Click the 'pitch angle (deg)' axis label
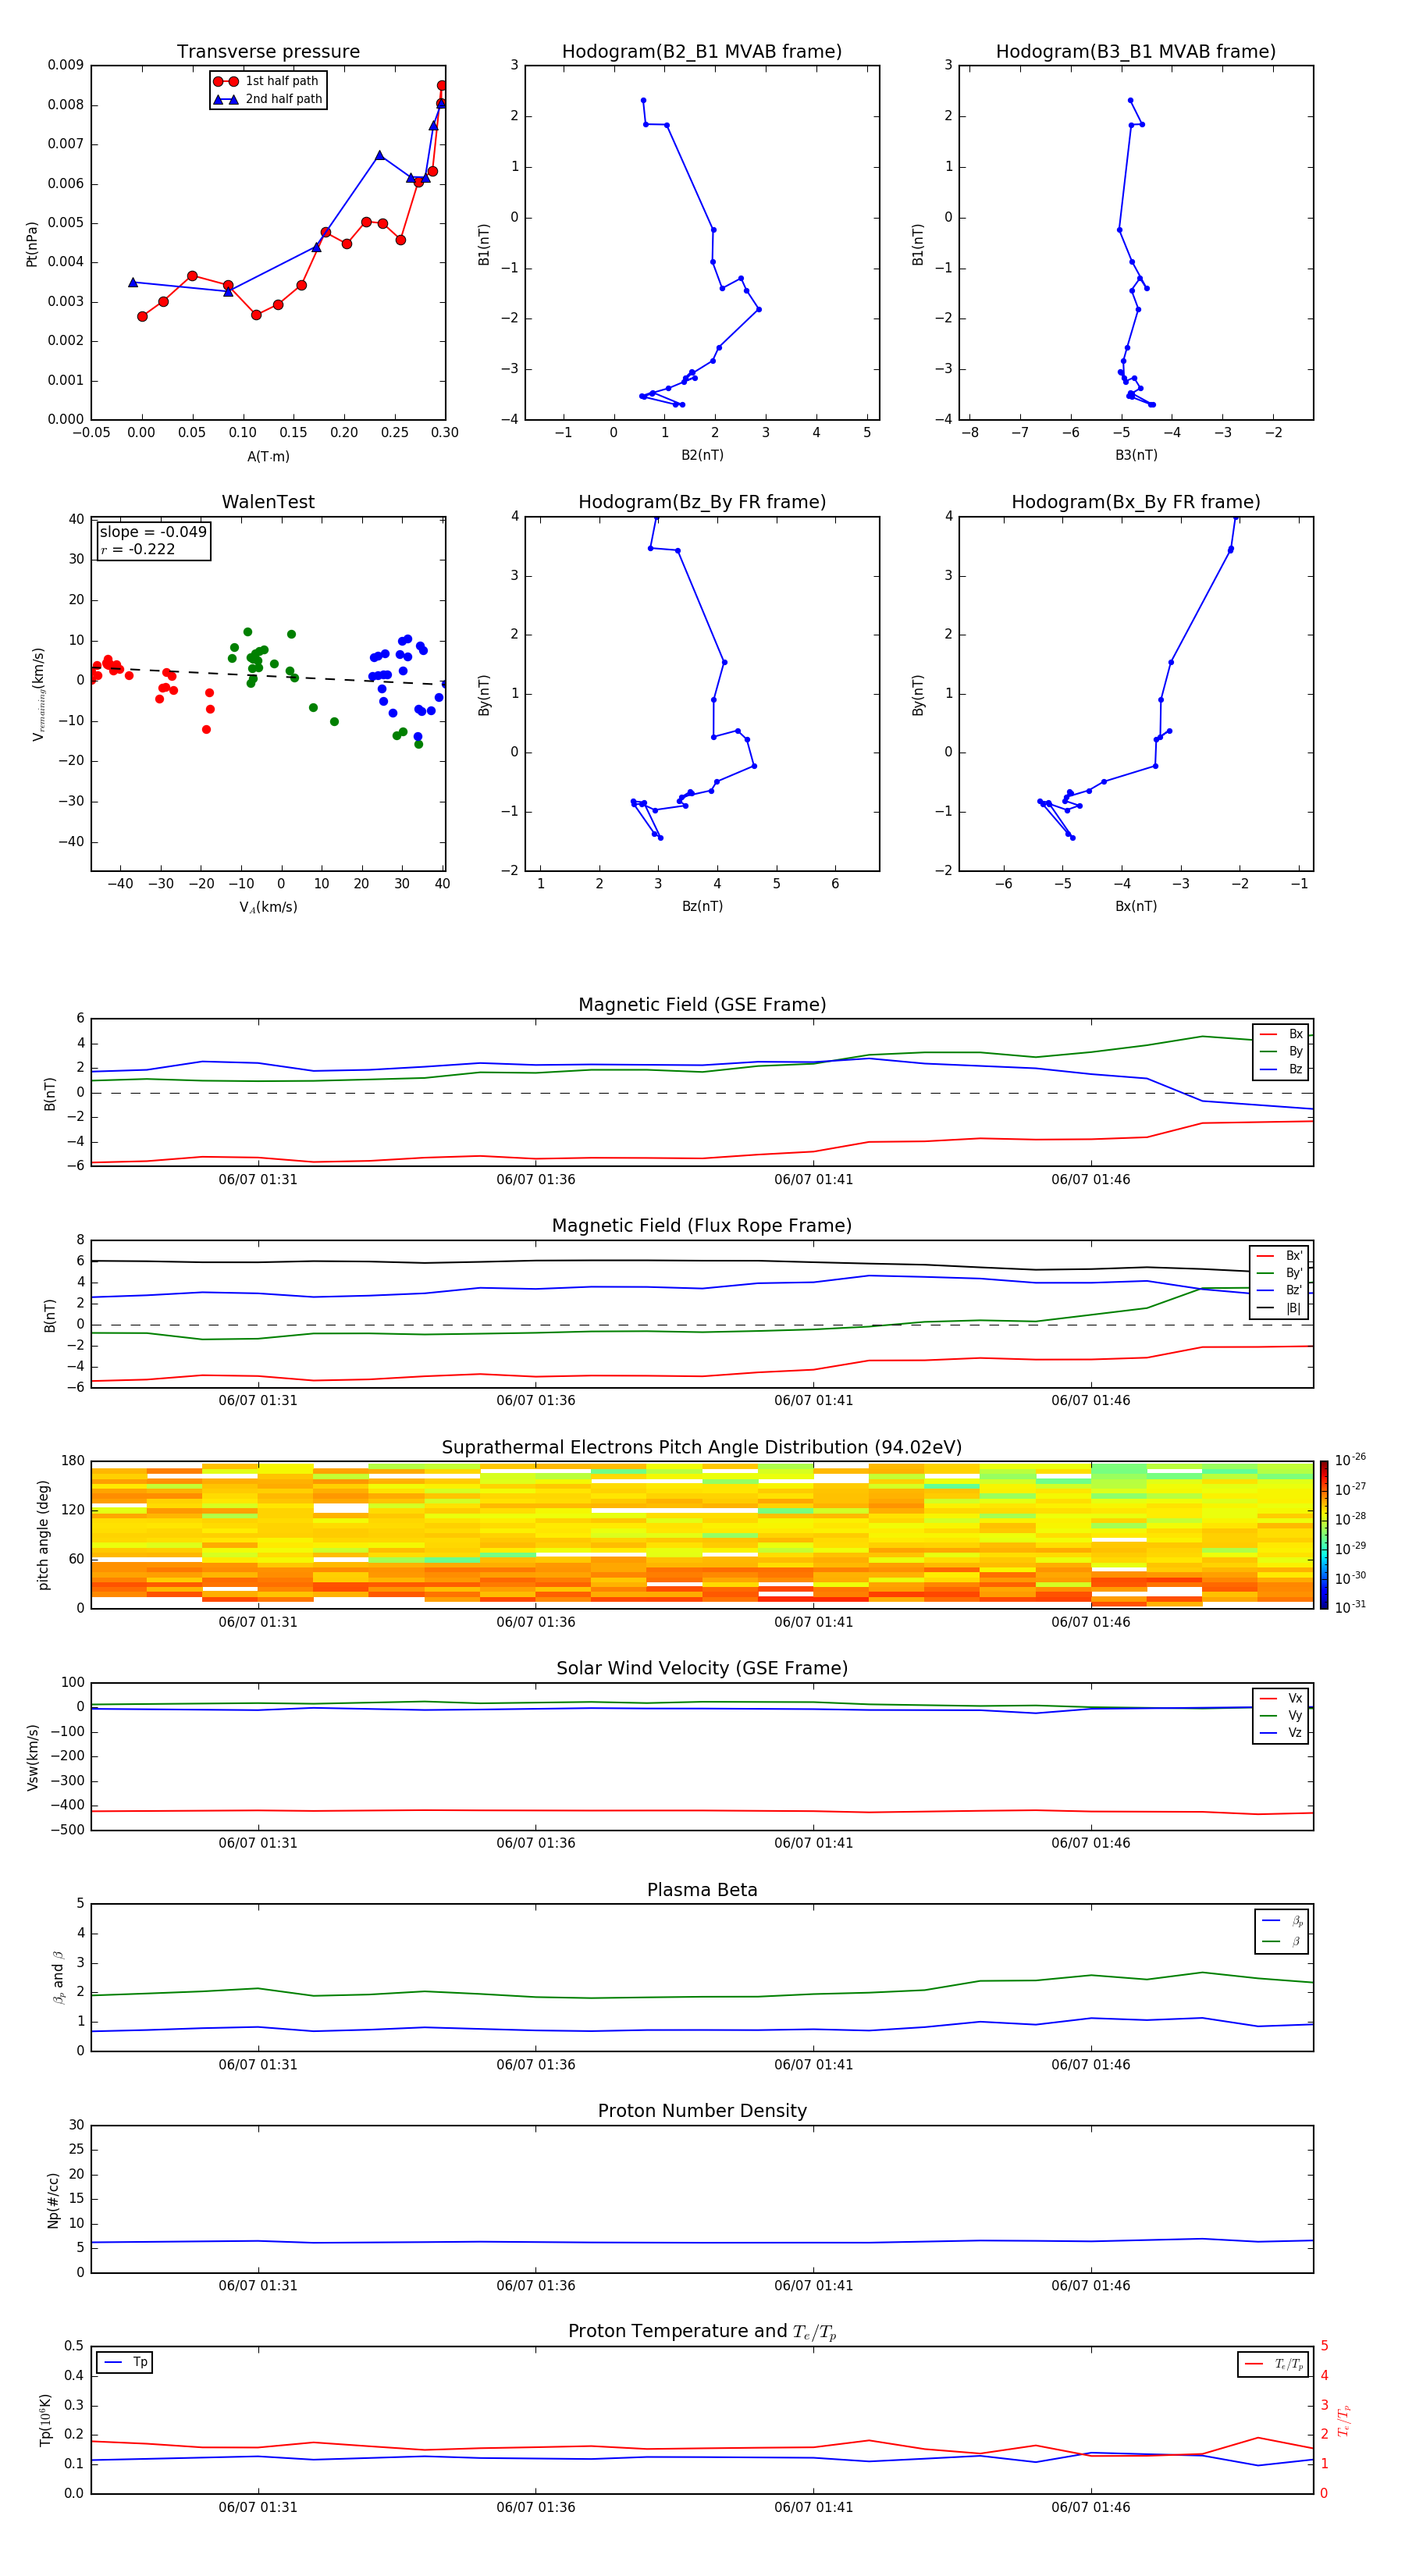The width and height of the screenshot is (1405, 2576). [x=43, y=1535]
